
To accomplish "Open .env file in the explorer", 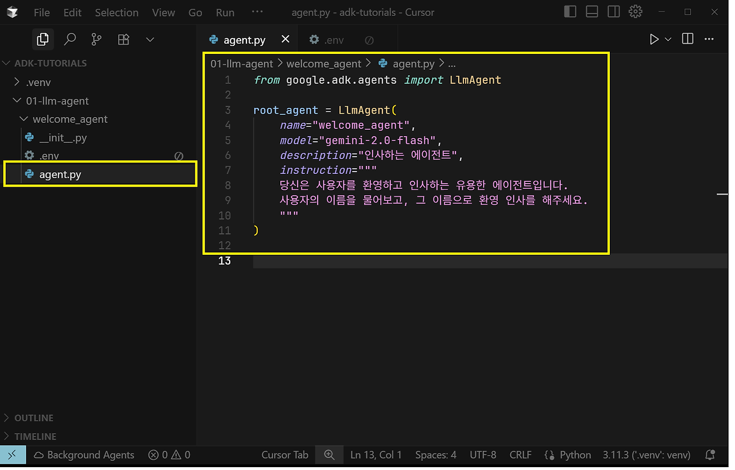I will click(x=49, y=156).
